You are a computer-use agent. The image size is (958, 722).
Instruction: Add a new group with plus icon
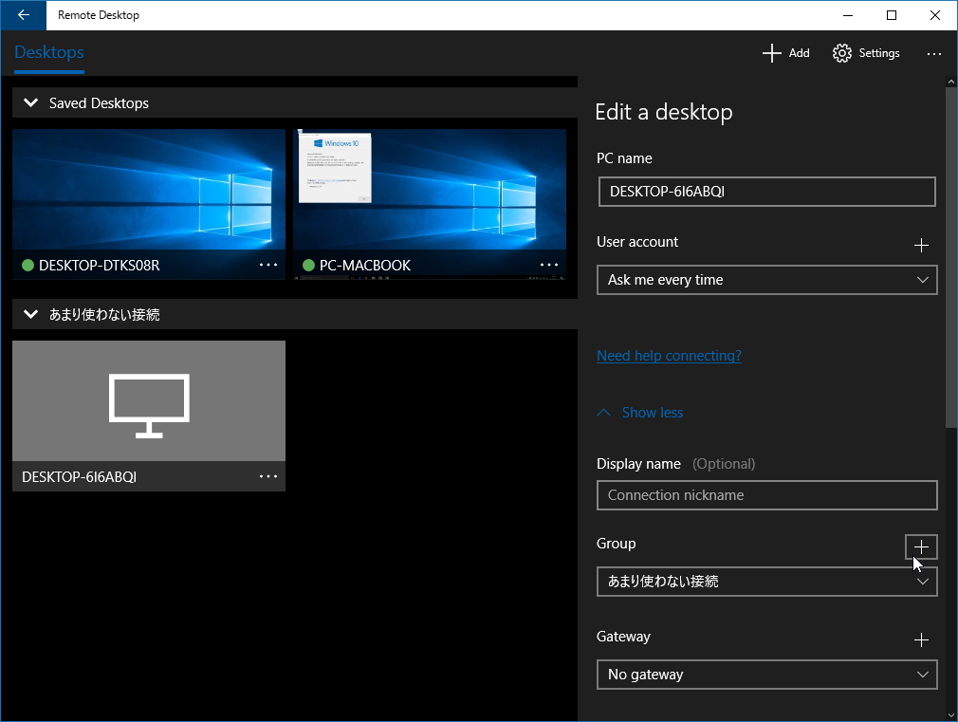[x=920, y=546]
